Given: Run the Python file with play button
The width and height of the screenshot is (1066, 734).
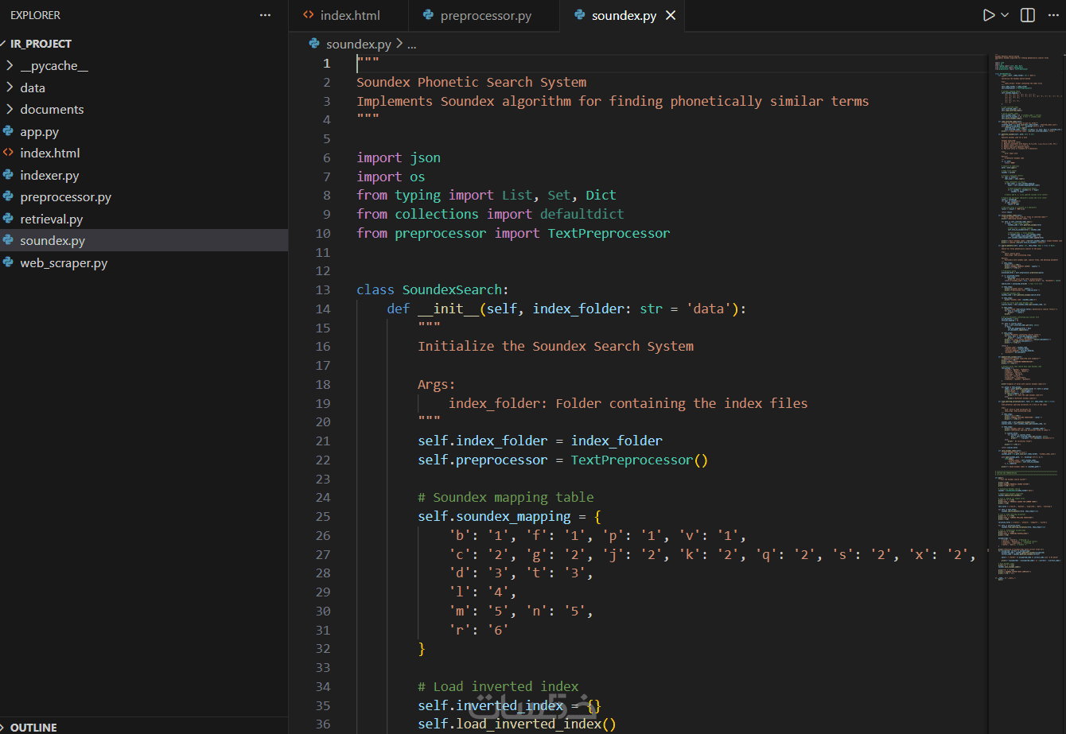Looking at the screenshot, I should tap(988, 15).
